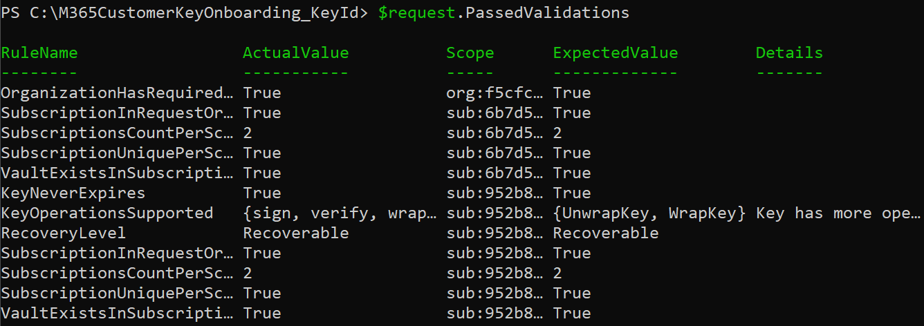
Task: Click the KeyOperationsSupported rule name
Action: pos(107,213)
